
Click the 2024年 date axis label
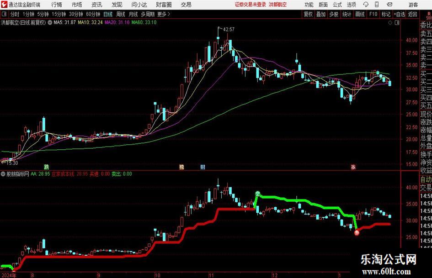coord(9,275)
